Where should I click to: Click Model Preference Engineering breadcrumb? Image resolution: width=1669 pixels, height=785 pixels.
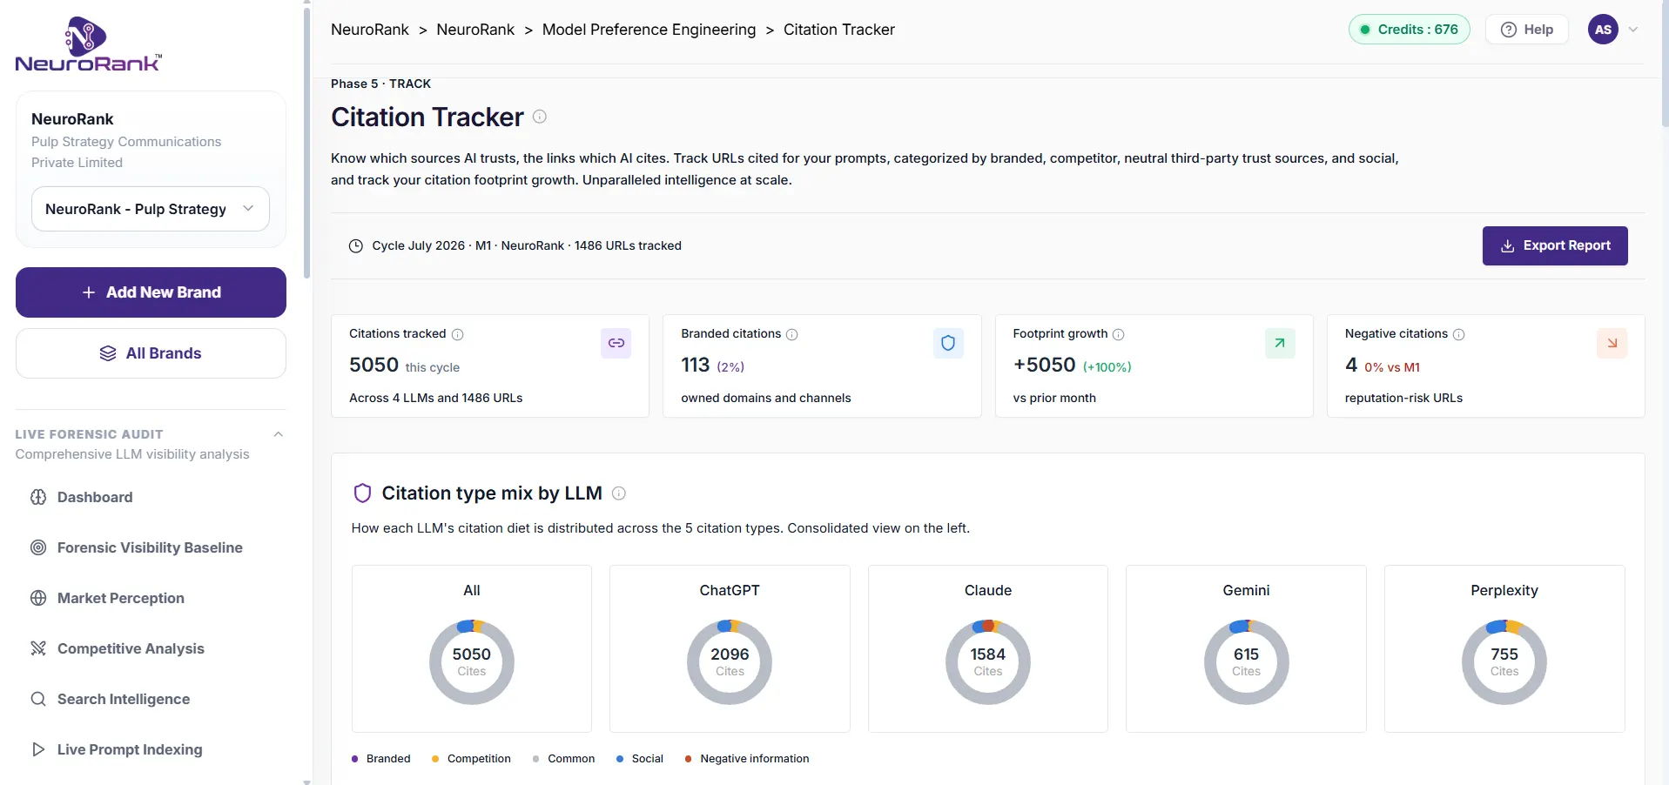(649, 30)
